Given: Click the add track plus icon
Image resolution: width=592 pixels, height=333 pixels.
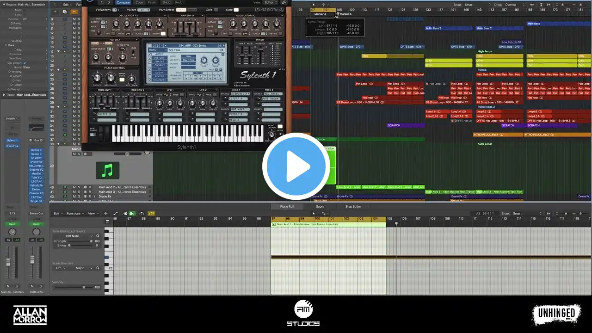Looking at the screenshot, I should click(x=55, y=12).
